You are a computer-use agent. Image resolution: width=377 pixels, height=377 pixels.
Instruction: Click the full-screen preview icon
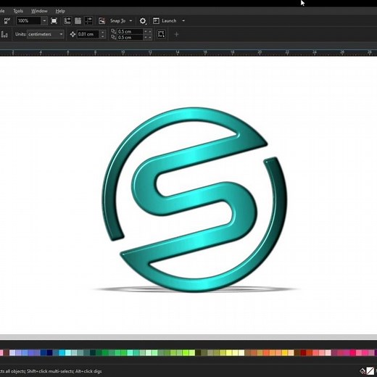click(54, 21)
